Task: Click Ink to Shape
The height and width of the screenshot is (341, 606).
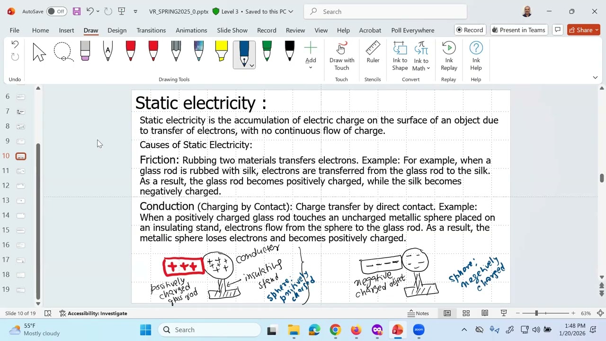Action: (400, 56)
